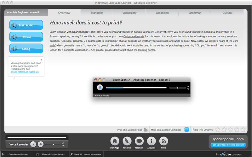Click the printer icon to print lesson
Image resolution: width=252 pixels, height=157 pixels.
146,130
